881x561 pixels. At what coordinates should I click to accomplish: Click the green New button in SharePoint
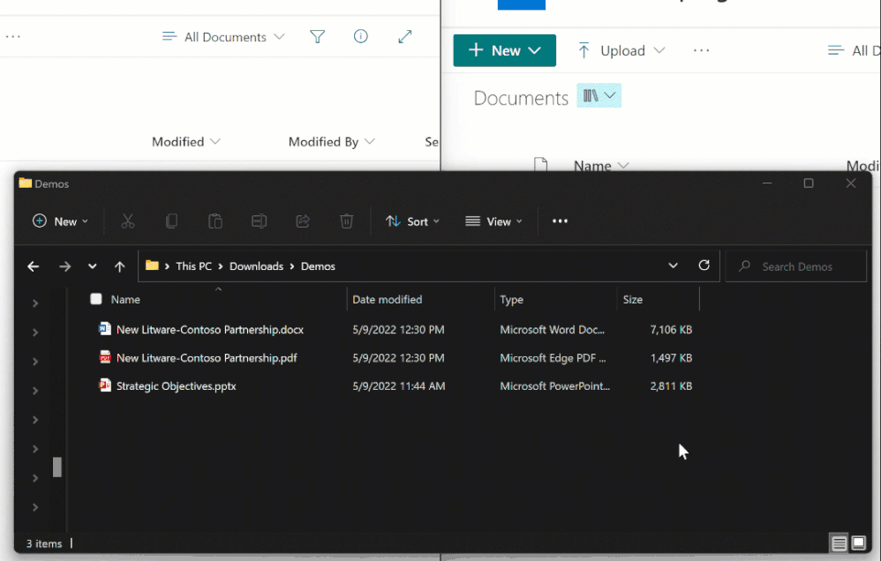[505, 50]
